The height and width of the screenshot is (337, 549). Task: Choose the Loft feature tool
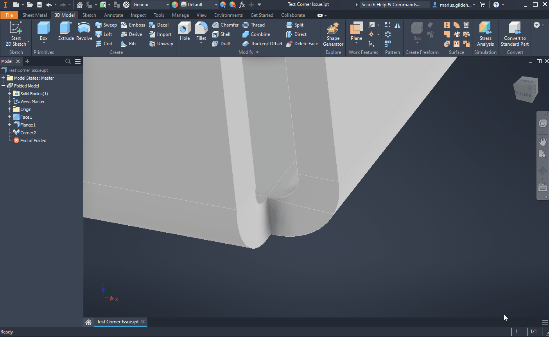click(104, 34)
